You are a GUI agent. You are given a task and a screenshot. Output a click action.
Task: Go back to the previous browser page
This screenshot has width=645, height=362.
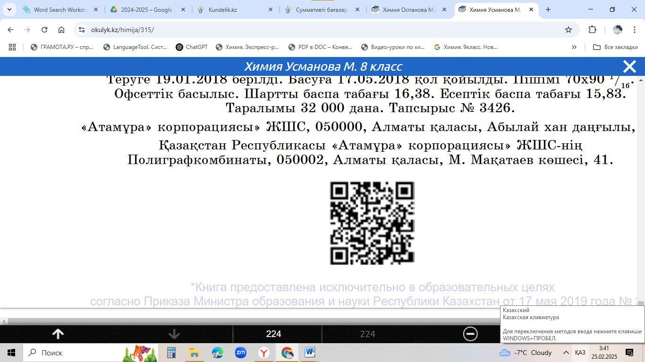10,30
